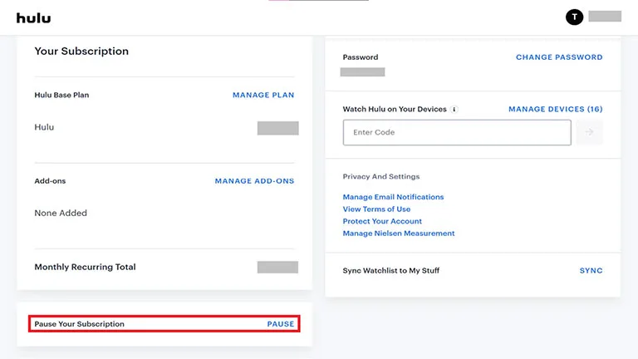This screenshot has width=638, height=359.
Task: Open Protect Your Account
Action: pos(382,221)
